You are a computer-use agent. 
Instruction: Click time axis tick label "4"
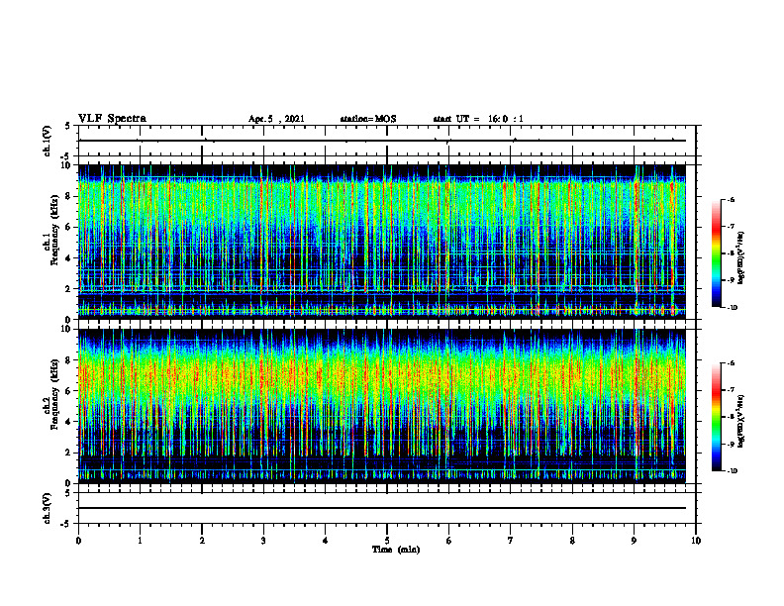326,541
